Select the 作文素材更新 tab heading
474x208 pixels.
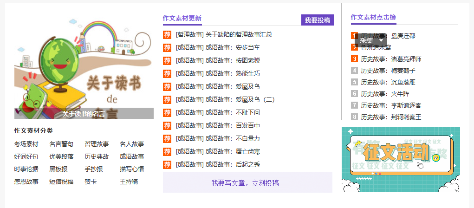pos(182,18)
